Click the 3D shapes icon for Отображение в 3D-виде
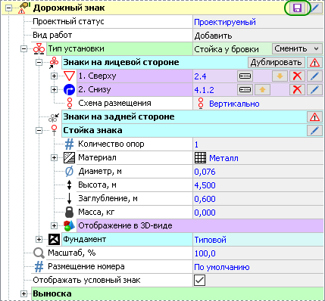Image resolution: width=325 pixels, height=301 pixels. click(70, 226)
